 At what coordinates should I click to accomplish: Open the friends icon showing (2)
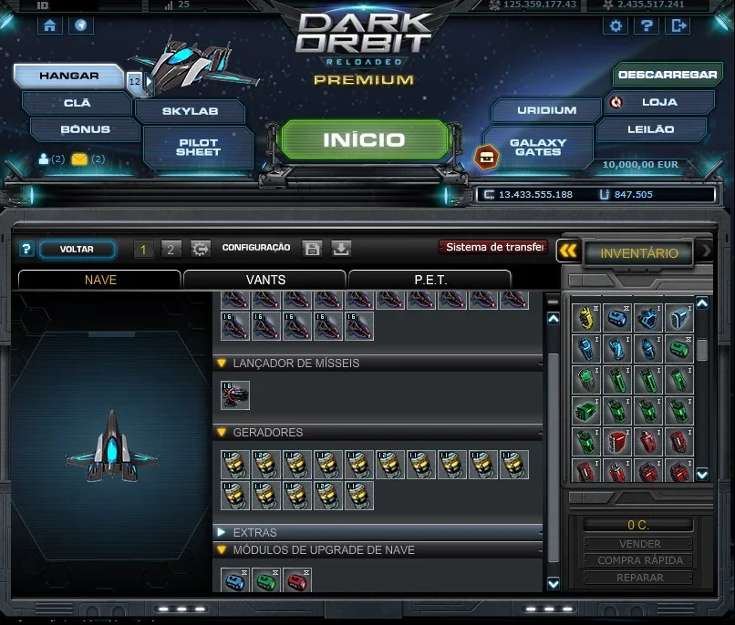44,159
